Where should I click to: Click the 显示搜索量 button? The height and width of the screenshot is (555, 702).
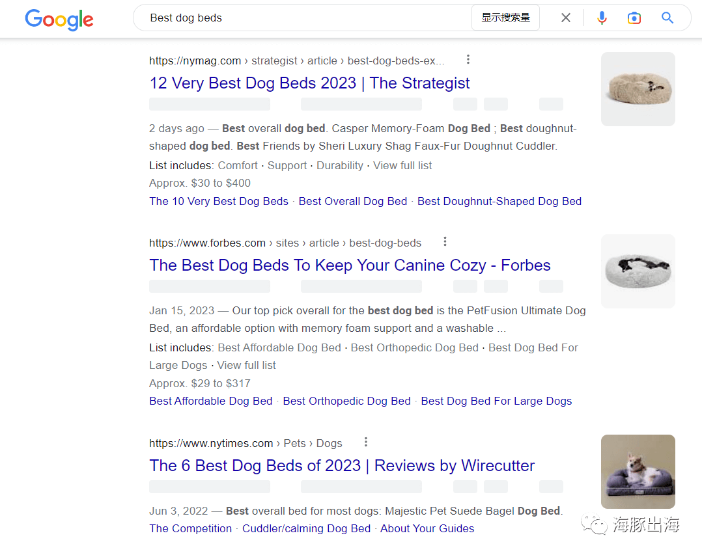pyautogui.click(x=505, y=18)
